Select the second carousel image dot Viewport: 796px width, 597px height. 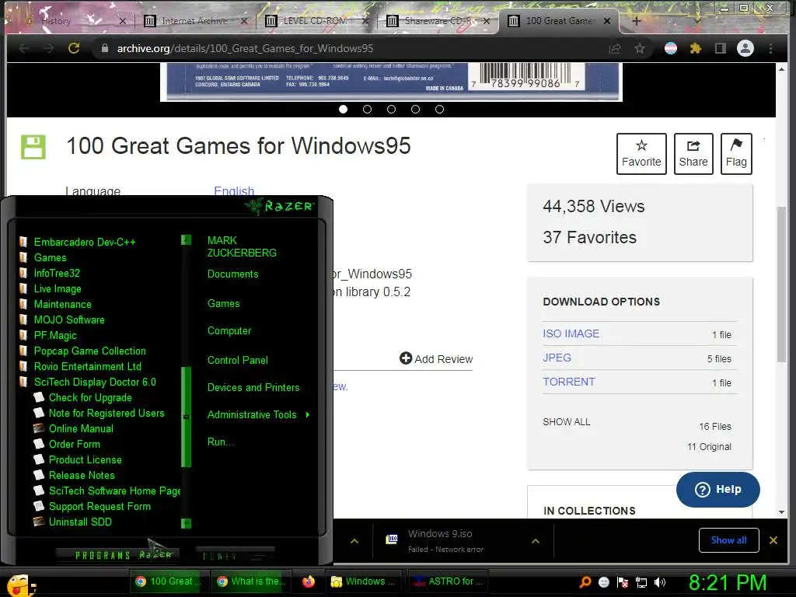click(x=367, y=109)
